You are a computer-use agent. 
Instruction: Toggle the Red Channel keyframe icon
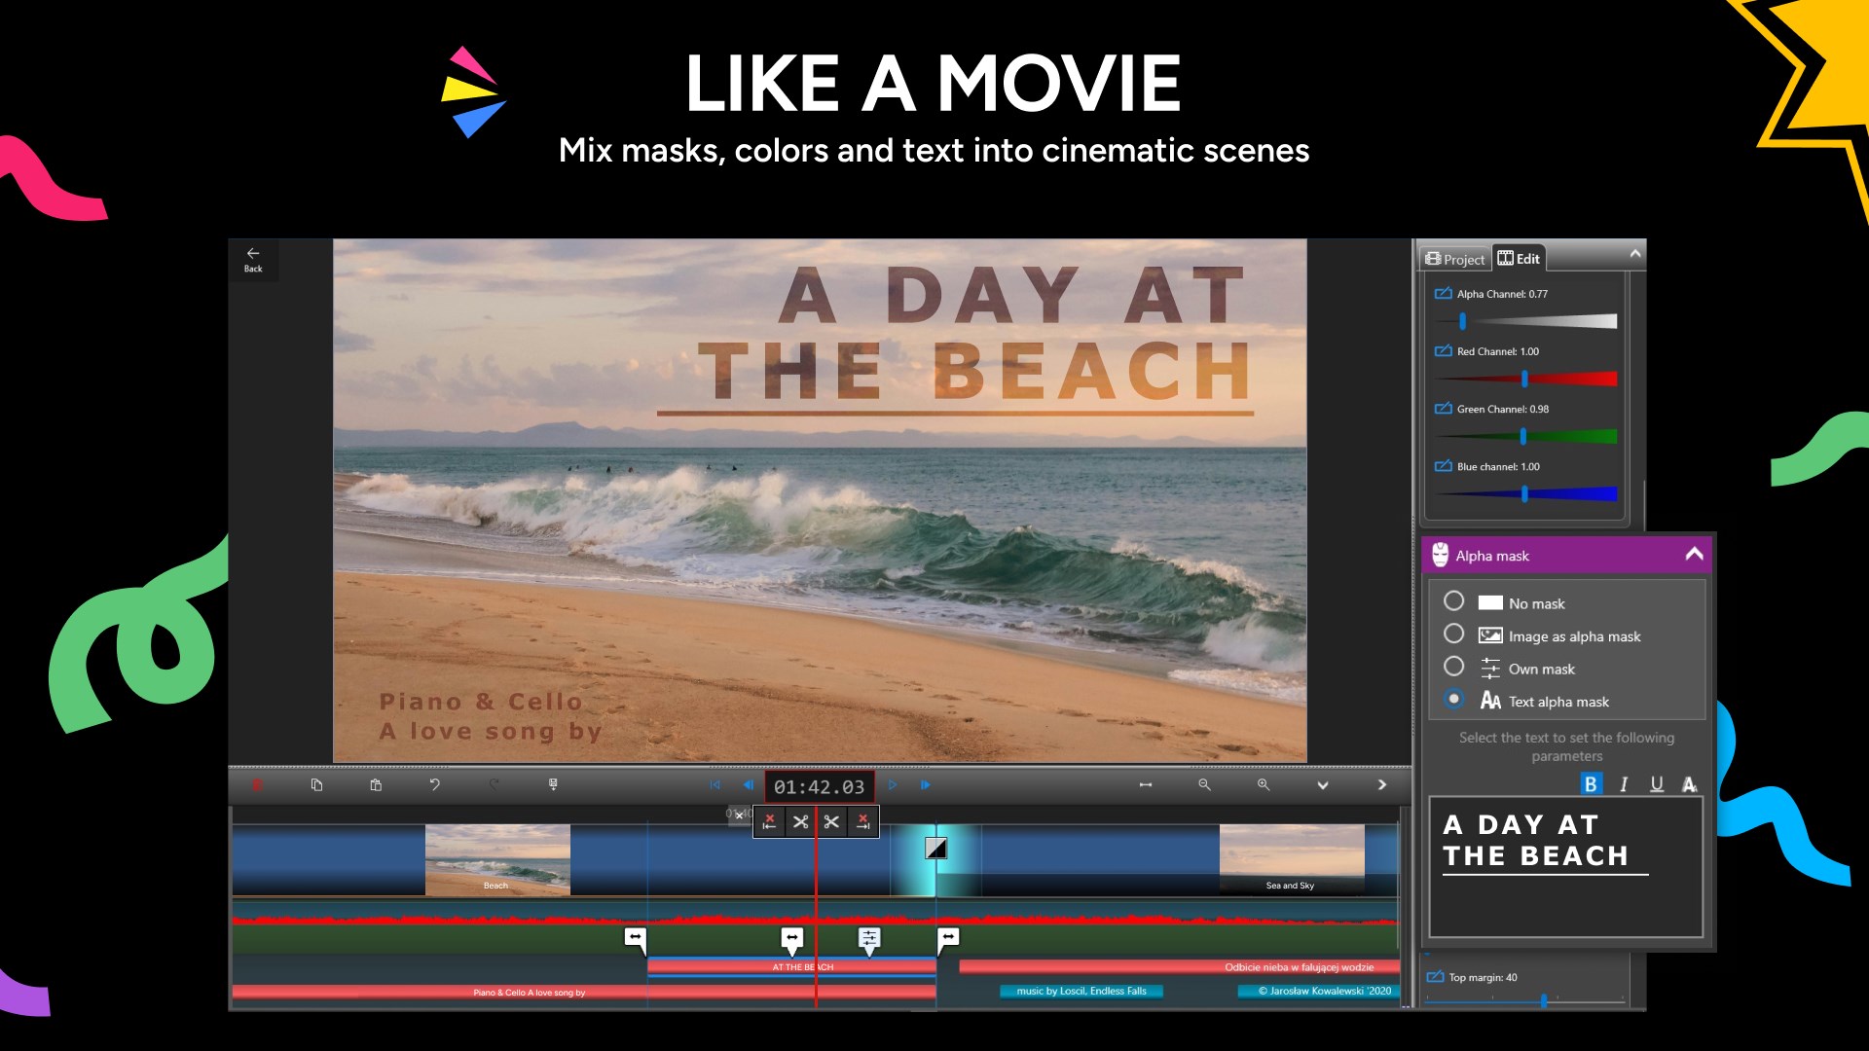pyautogui.click(x=1443, y=351)
